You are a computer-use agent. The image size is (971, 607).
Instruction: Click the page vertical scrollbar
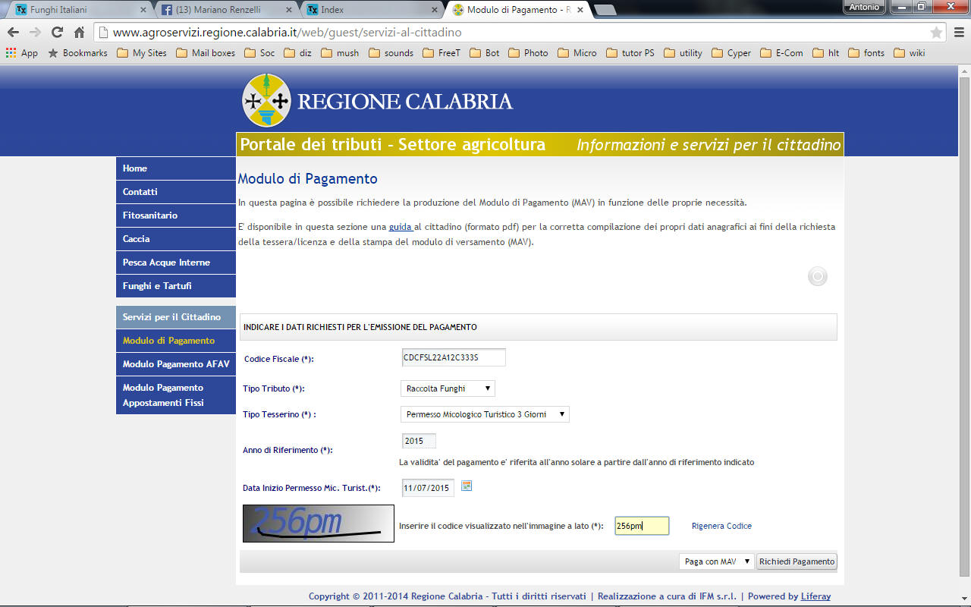tap(965, 326)
